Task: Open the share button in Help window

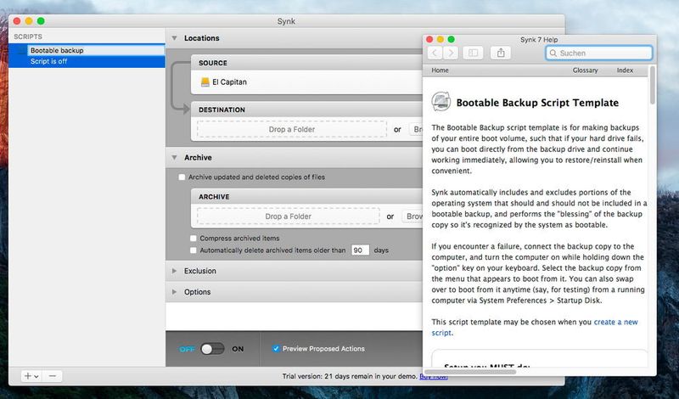Action: (501, 53)
